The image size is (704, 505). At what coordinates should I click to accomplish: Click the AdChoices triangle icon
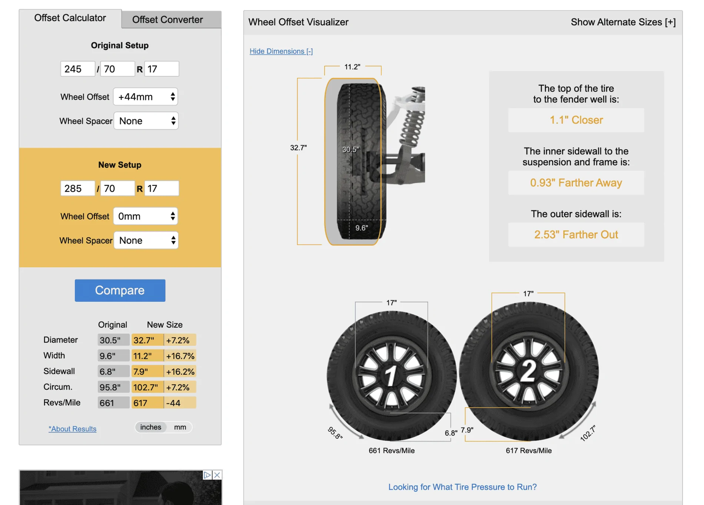207,475
